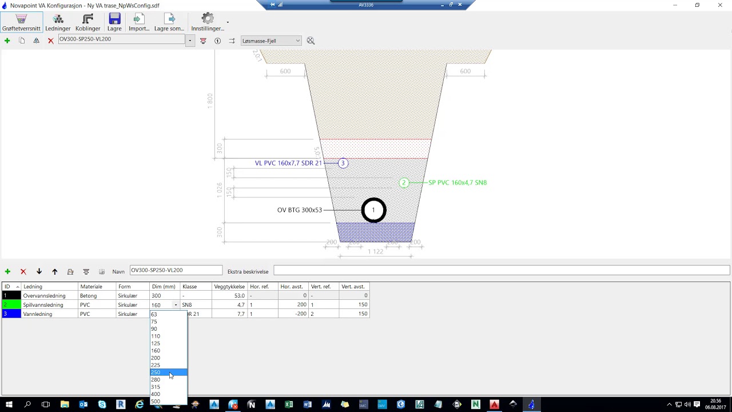This screenshot has height=412, width=732.
Task: Toggle the dimension lines icon
Action: pyautogui.click(x=232, y=41)
